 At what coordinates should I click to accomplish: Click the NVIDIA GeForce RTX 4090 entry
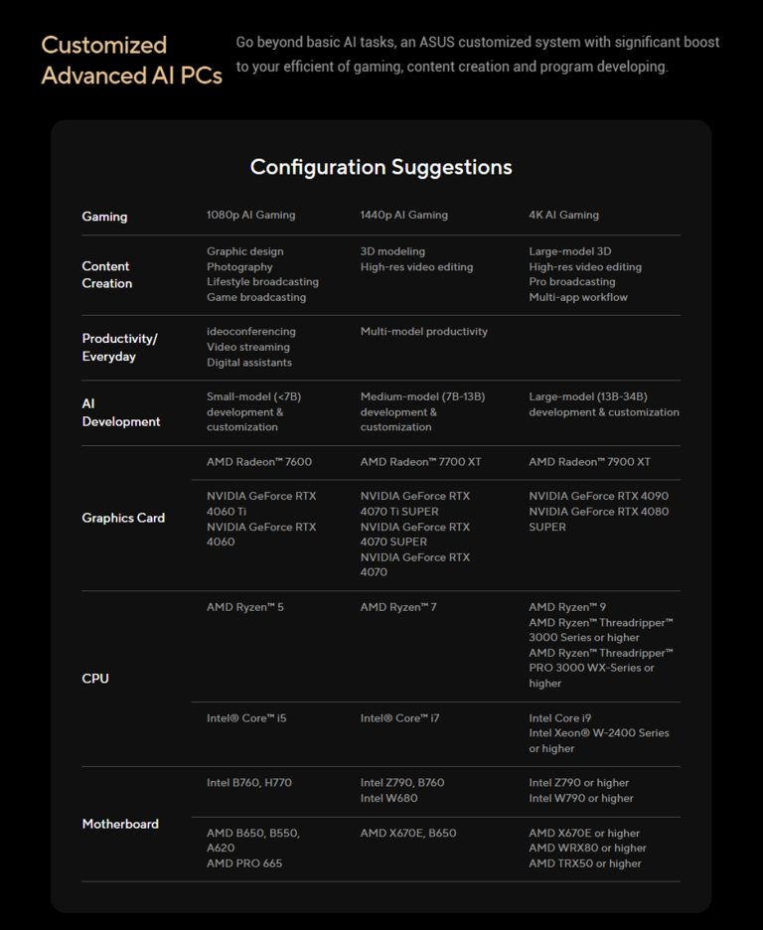pyautogui.click(x=599, y=496)
